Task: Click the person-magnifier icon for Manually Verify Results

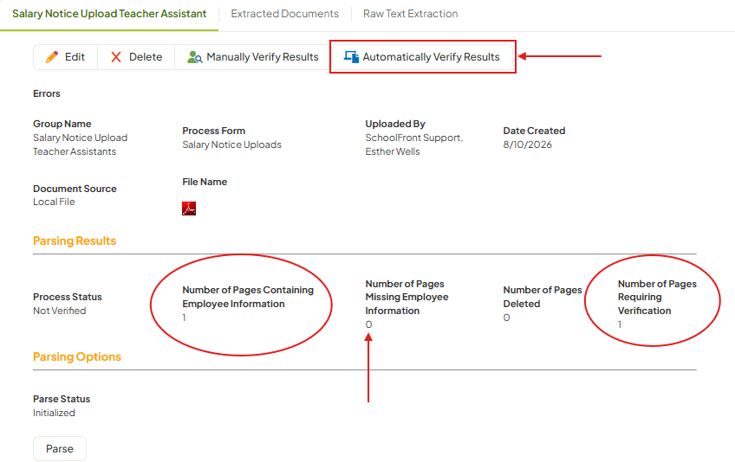Action: tap(194, 57)
